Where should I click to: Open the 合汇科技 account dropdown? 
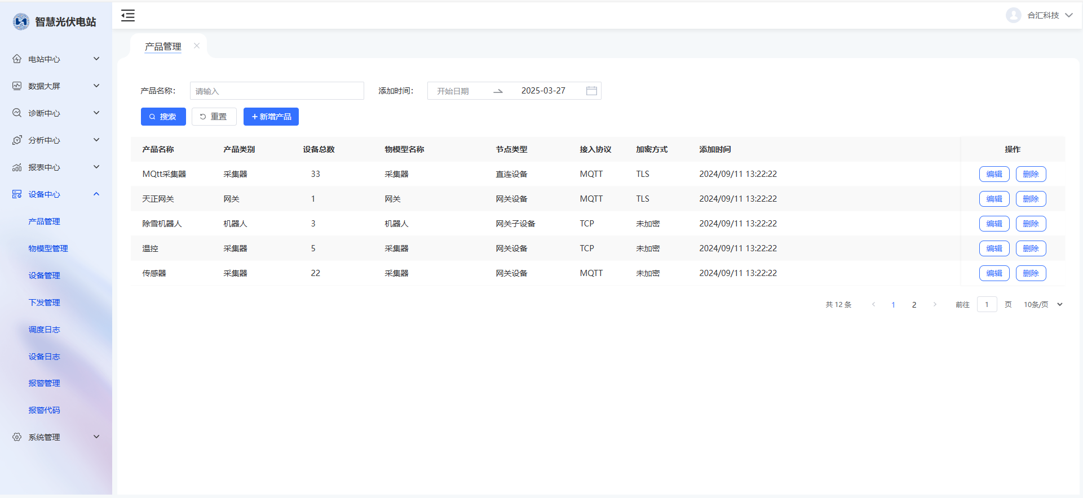coord(1068,15)
